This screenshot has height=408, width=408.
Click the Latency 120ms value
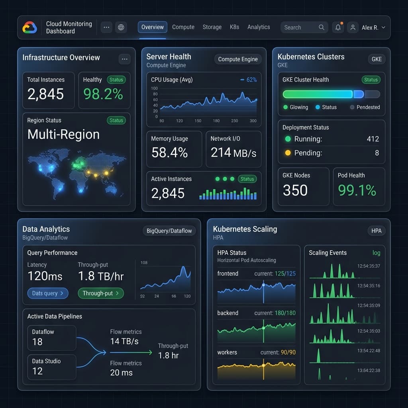click(45, 276)
